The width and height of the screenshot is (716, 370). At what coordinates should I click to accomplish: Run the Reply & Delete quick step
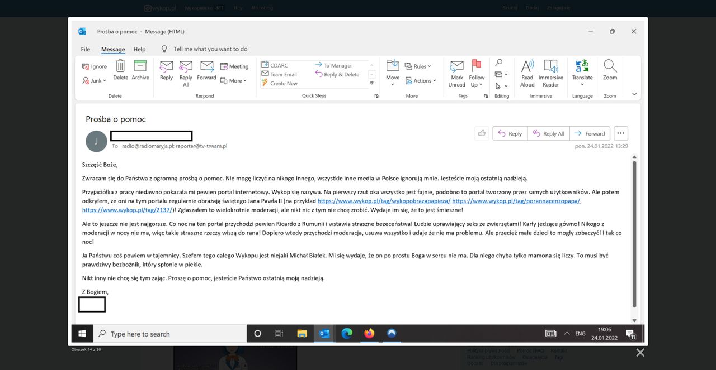click(337, 74)
